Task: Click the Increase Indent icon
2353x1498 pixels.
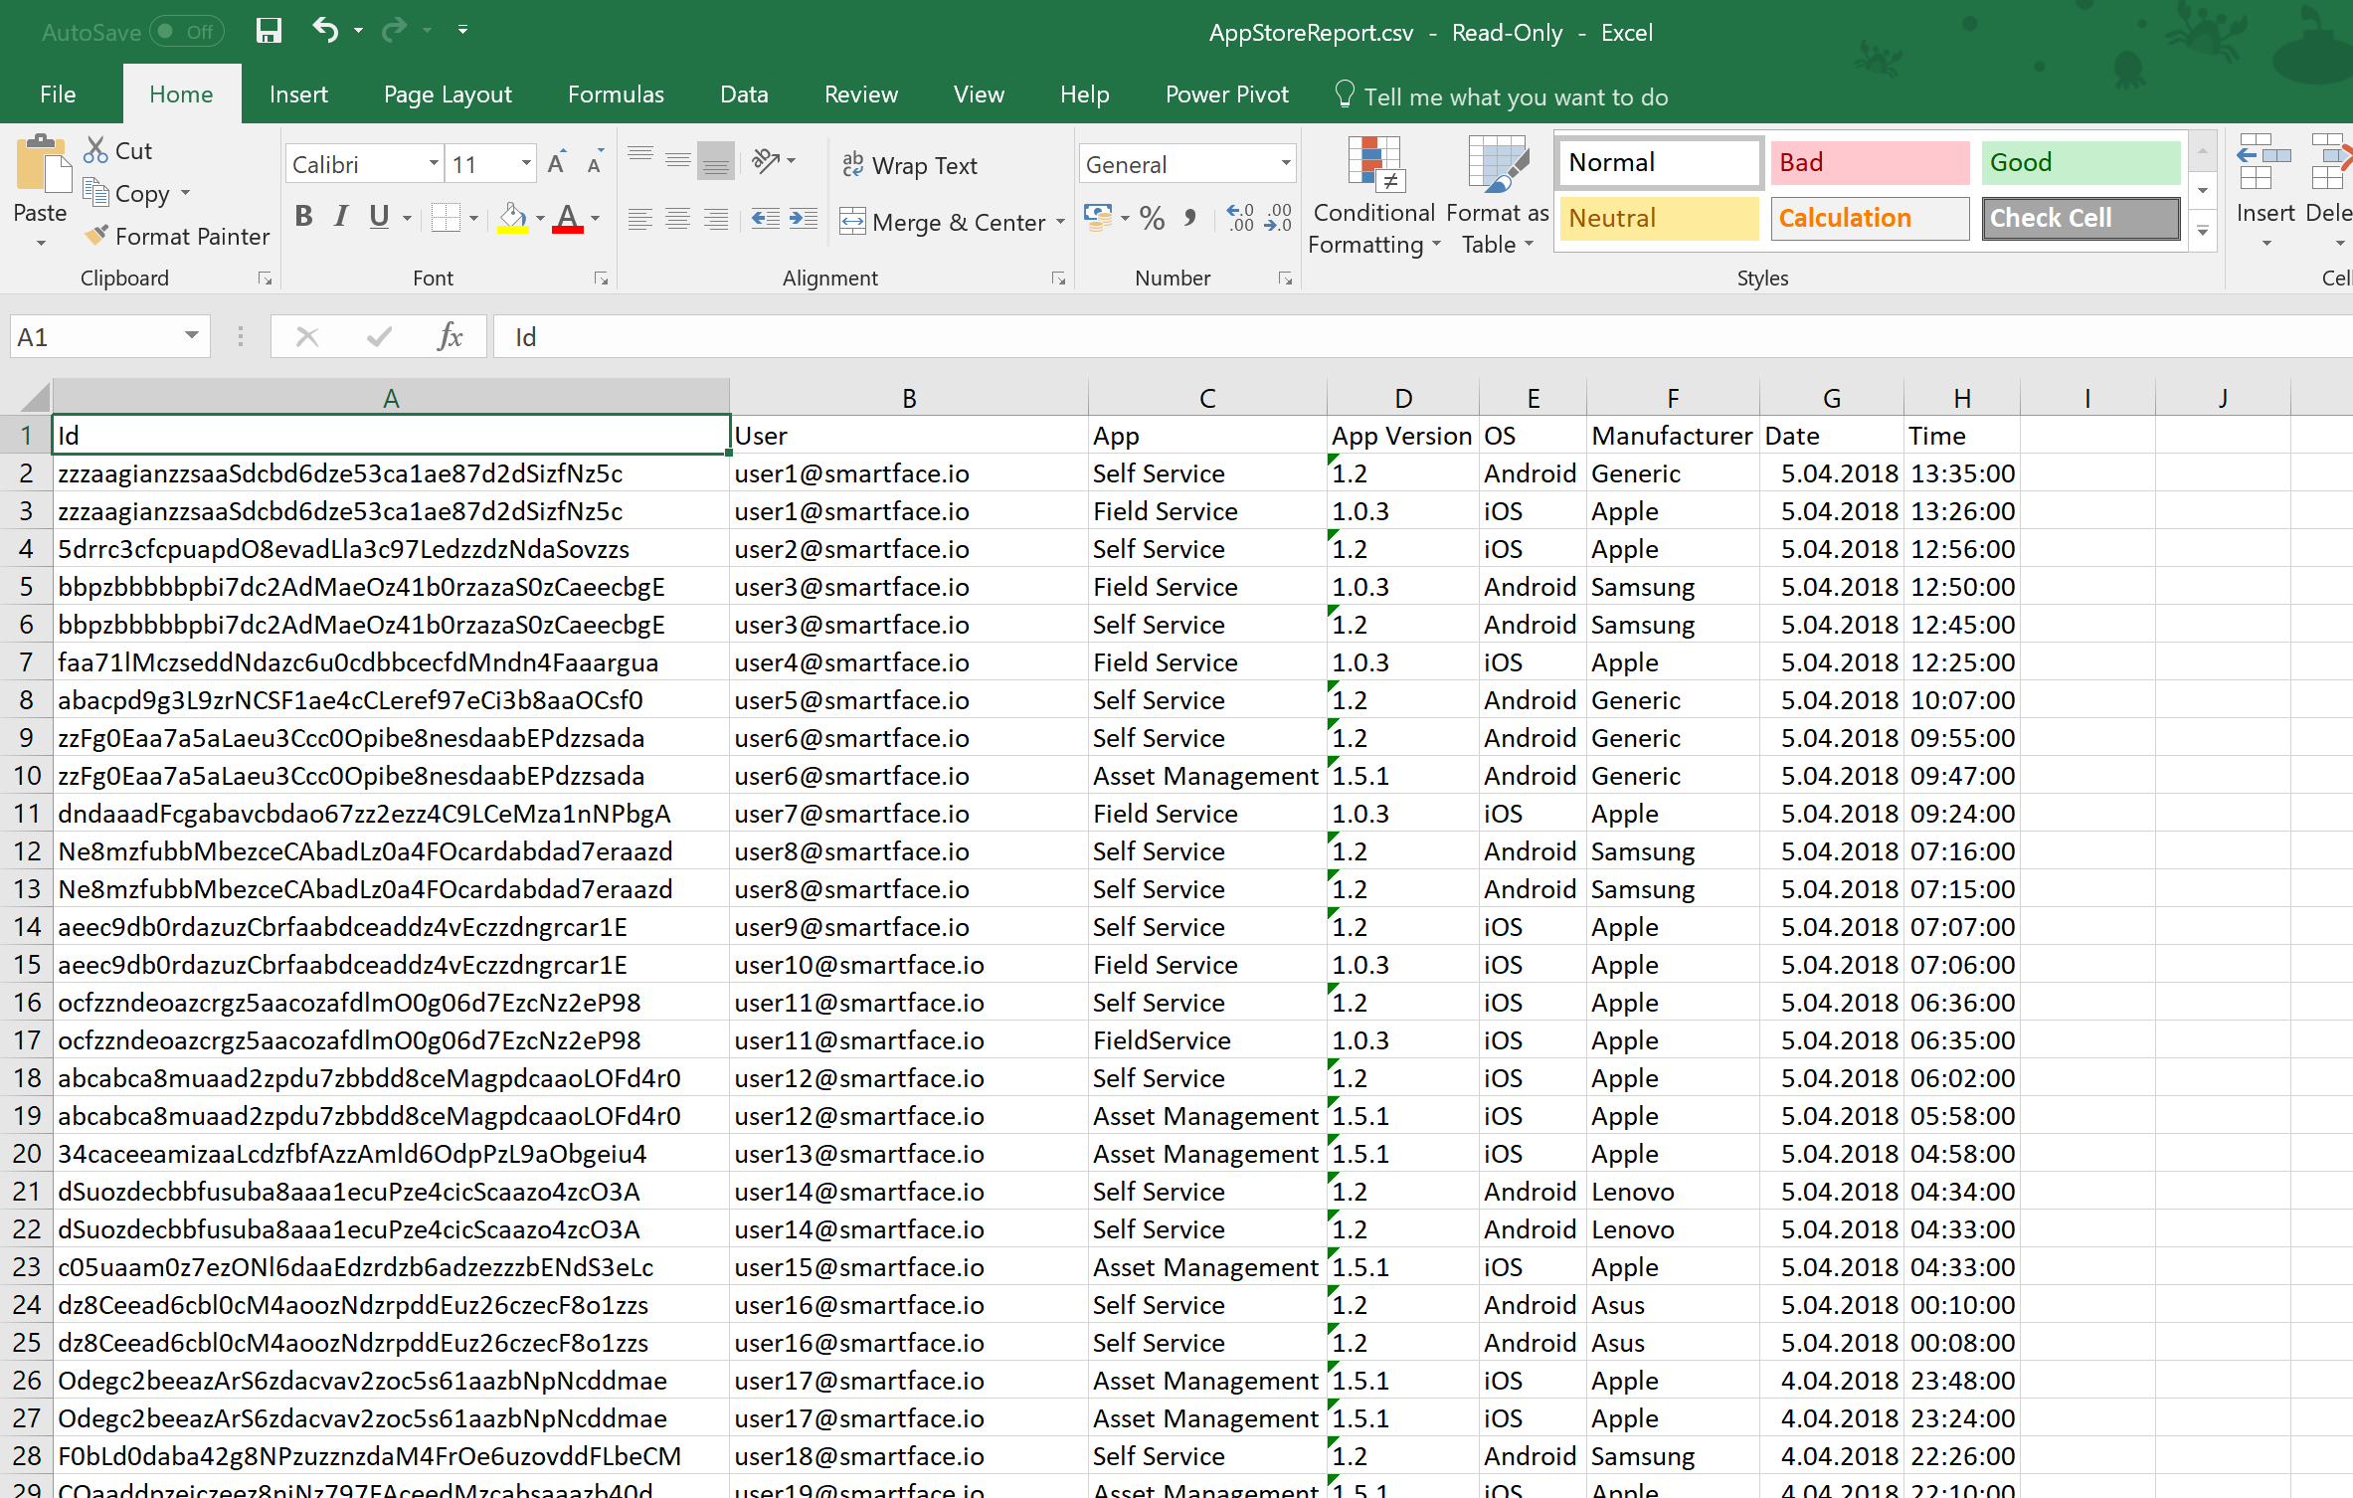Action: point(804,219)
